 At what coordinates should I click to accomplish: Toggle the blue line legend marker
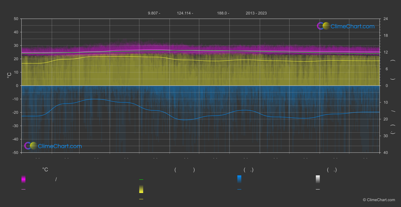point(239,189)
